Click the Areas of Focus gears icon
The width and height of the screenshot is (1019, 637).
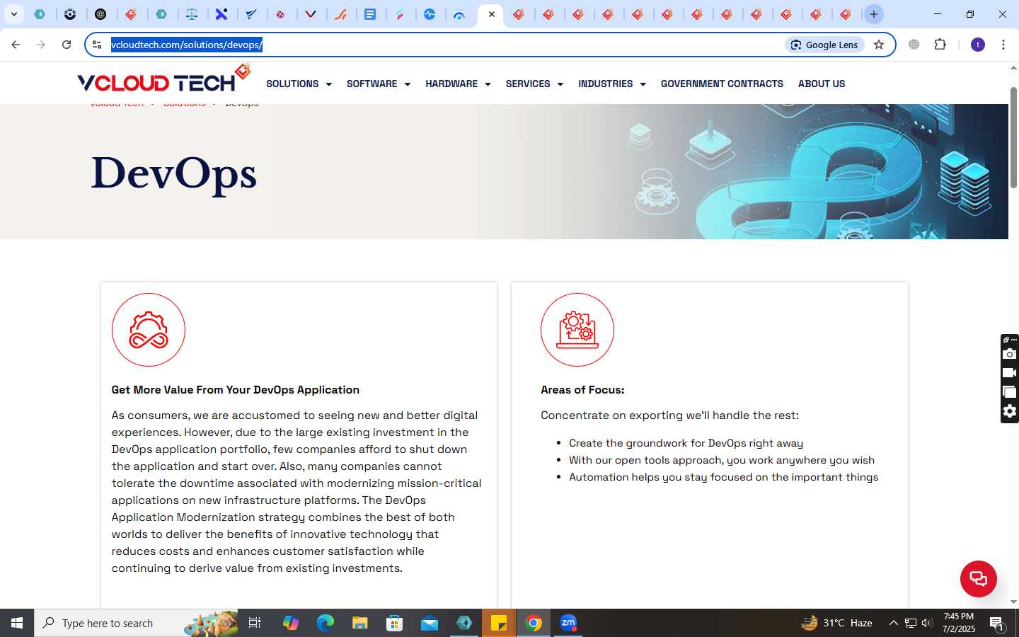click(x=577, y=330)
